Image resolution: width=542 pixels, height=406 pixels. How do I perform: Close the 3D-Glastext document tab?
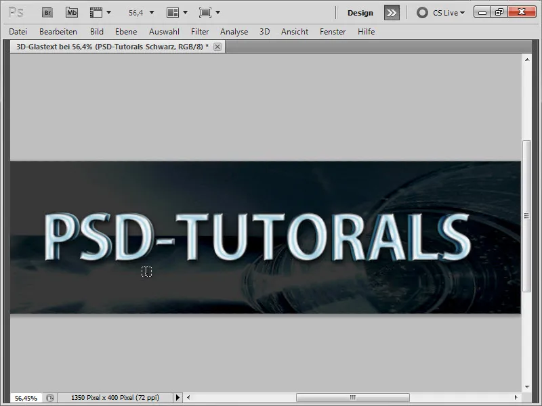click(217, 47)
